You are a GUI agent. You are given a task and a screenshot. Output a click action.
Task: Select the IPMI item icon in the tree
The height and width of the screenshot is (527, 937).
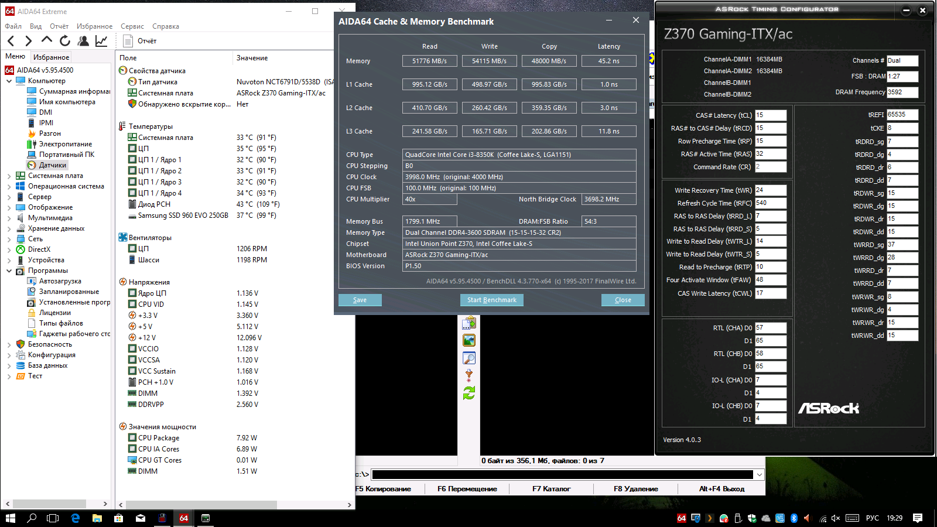(32, 123)
